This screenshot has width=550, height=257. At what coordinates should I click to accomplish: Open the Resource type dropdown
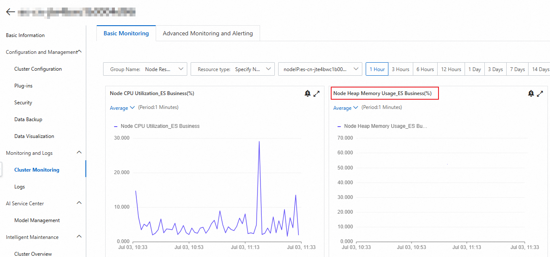click(233, 69)
